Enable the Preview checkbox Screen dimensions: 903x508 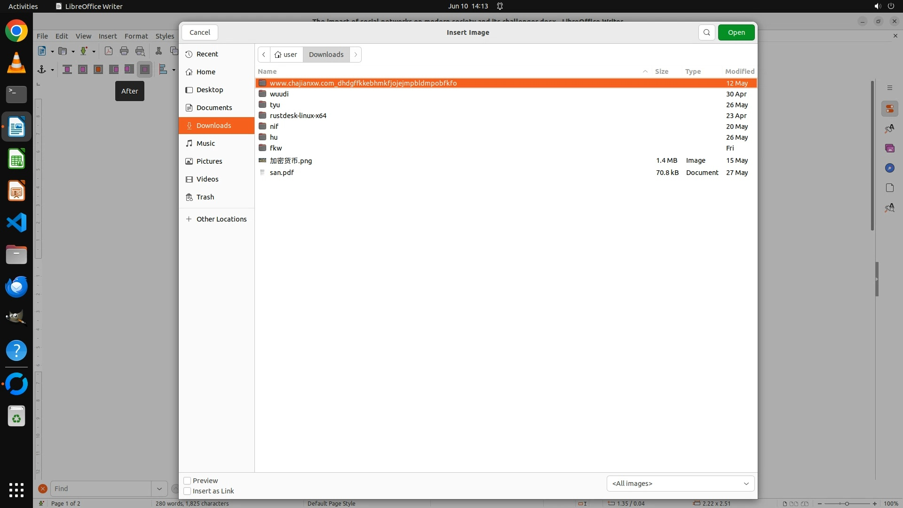(187, 481)
